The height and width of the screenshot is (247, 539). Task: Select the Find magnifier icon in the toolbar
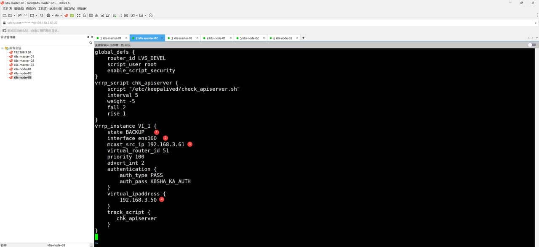(x=41, y=15)
